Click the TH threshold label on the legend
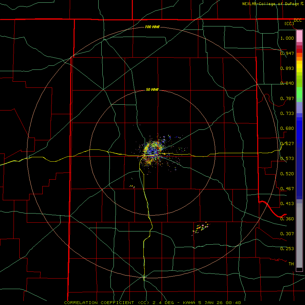 (291, 264)
